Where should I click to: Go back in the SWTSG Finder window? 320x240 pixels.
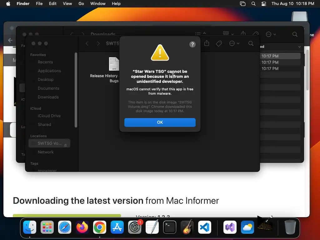(x=87, y=43)
